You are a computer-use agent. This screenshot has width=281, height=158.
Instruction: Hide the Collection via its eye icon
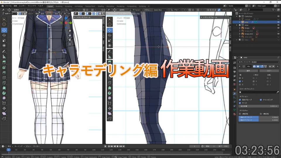pos(278,16)
